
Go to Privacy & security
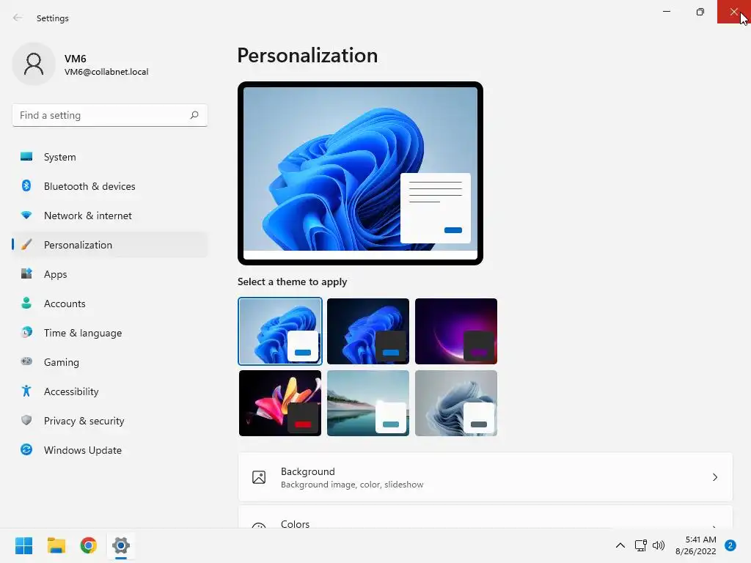pos(110,420)
